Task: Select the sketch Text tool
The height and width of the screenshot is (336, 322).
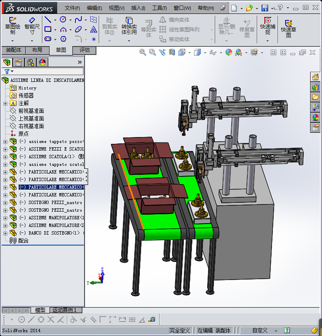Action: (x=94, y=29)
